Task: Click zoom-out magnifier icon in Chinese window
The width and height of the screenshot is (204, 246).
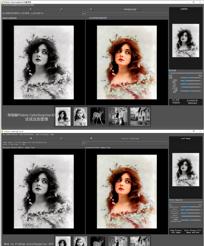Action: pyautogui.click(x=91, y=9)
